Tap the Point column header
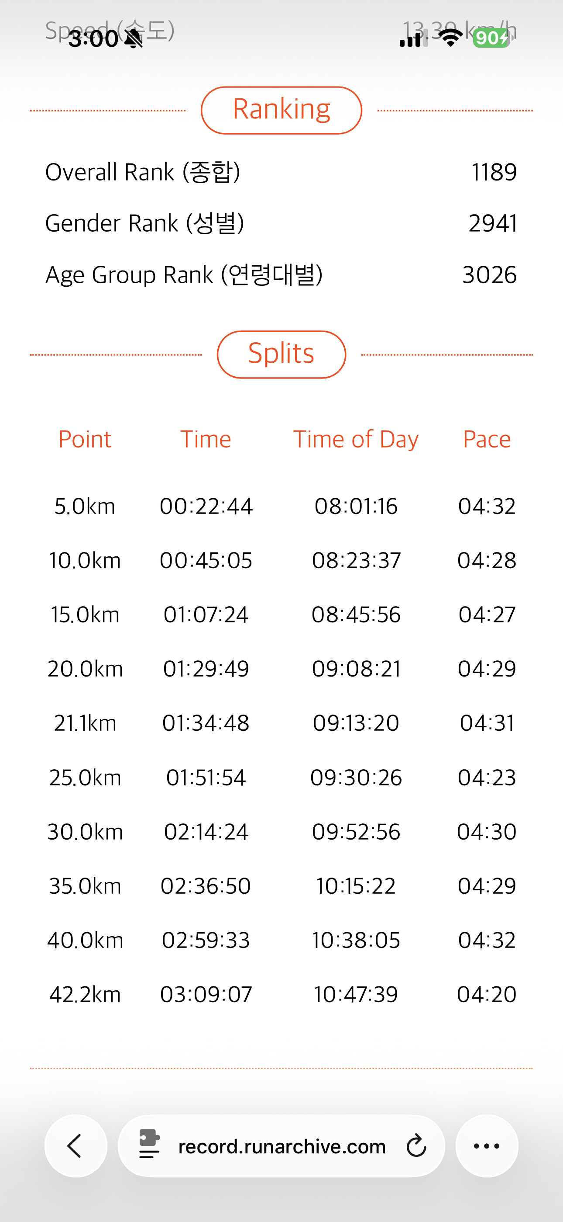The height and width of the screenshot is (1222, 563). (85, 439)
